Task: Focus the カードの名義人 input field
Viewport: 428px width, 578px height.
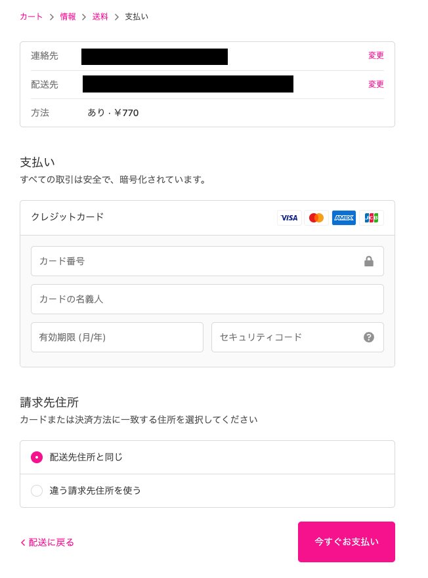Action: coord(207,299)
